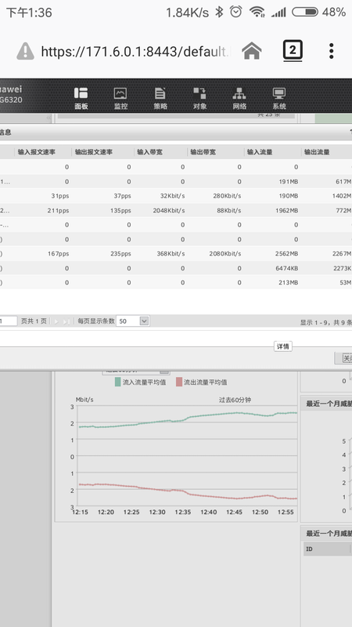The width and height of the screenshot is (352, 627).
Task: Open the 网络 network tab
Action: pyautogui.click(x=239, y=99)
